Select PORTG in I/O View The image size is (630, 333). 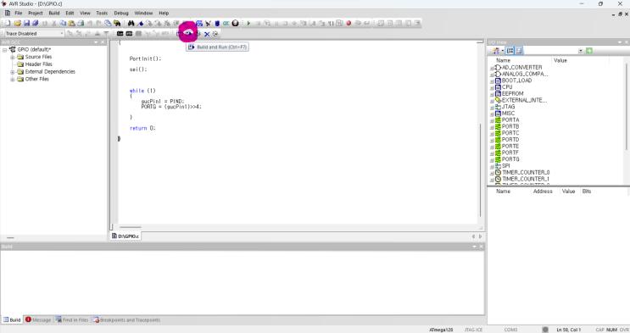point(510,159)
